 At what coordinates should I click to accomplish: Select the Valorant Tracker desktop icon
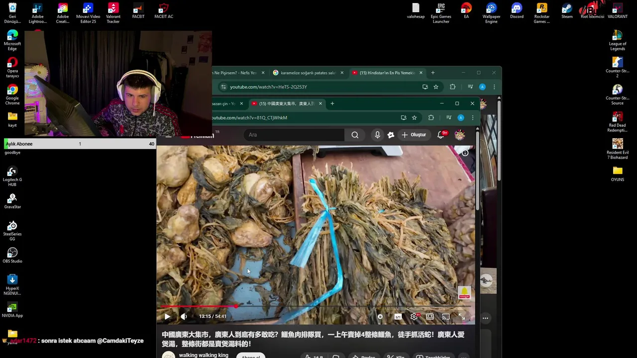[113, 13]
